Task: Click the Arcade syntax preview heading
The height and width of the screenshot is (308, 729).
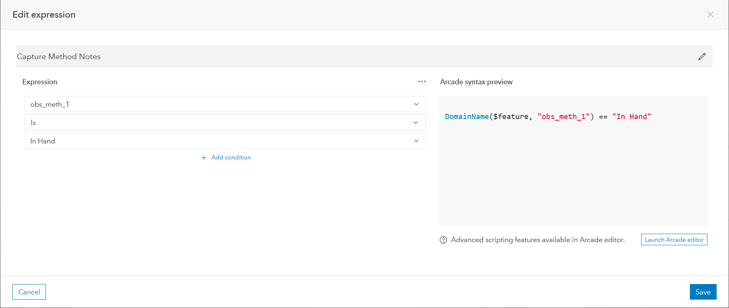Action: click(x=476, y=82)
